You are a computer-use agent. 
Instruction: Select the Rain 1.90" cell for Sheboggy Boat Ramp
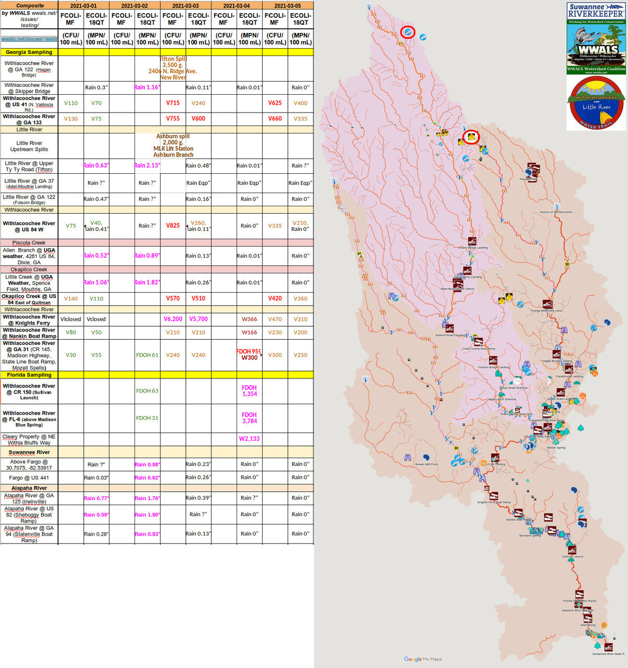pos(148,515)
